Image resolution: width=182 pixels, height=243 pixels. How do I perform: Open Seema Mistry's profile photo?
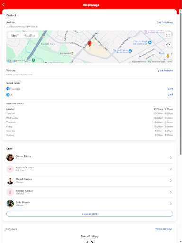(x=10, y=158)
